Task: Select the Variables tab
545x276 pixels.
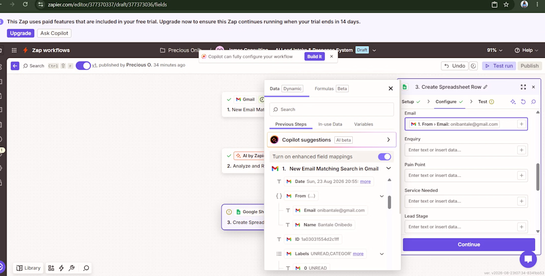Action: point(364,124)
